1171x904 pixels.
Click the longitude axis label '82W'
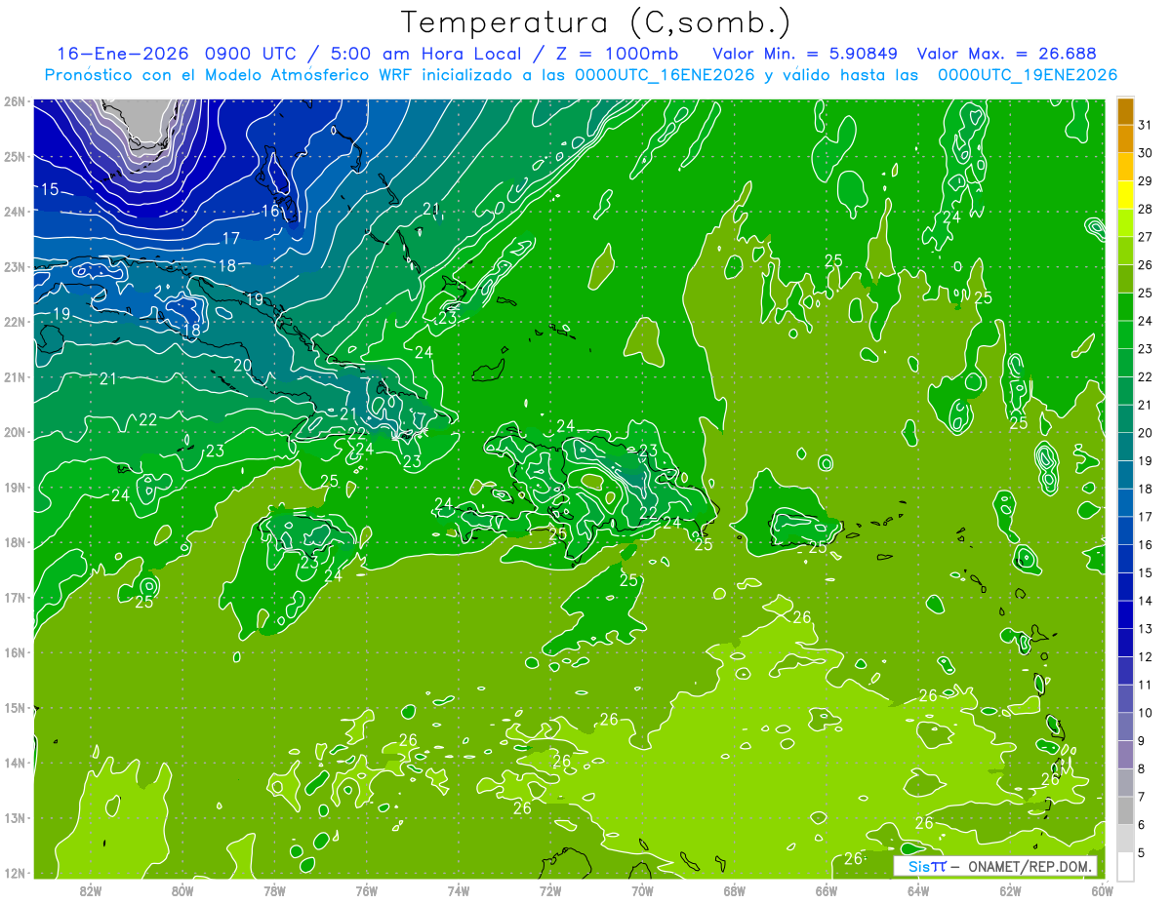(91, 890)
